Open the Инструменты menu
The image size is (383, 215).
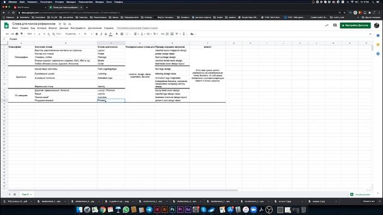(x=78, y=28)
